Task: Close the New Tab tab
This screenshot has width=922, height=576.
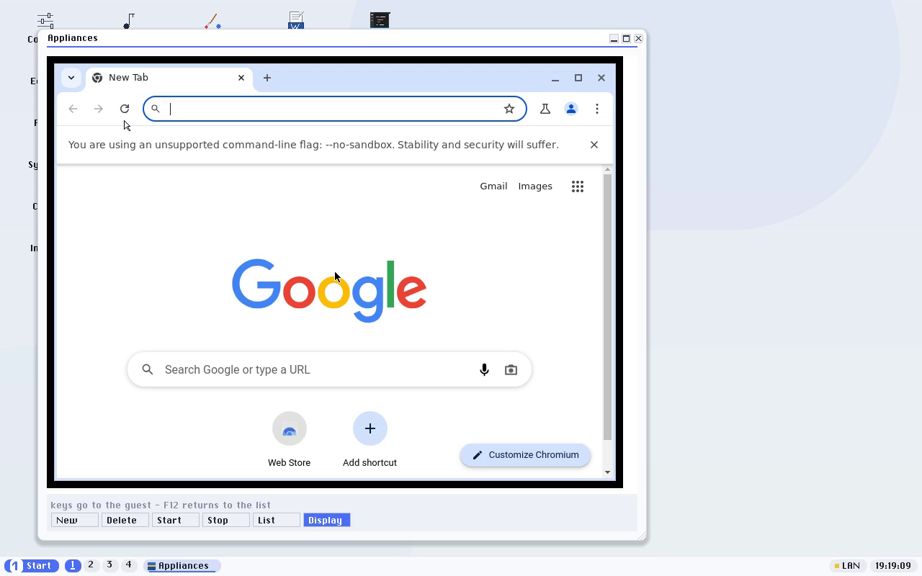Action: [x=241, y=78]
